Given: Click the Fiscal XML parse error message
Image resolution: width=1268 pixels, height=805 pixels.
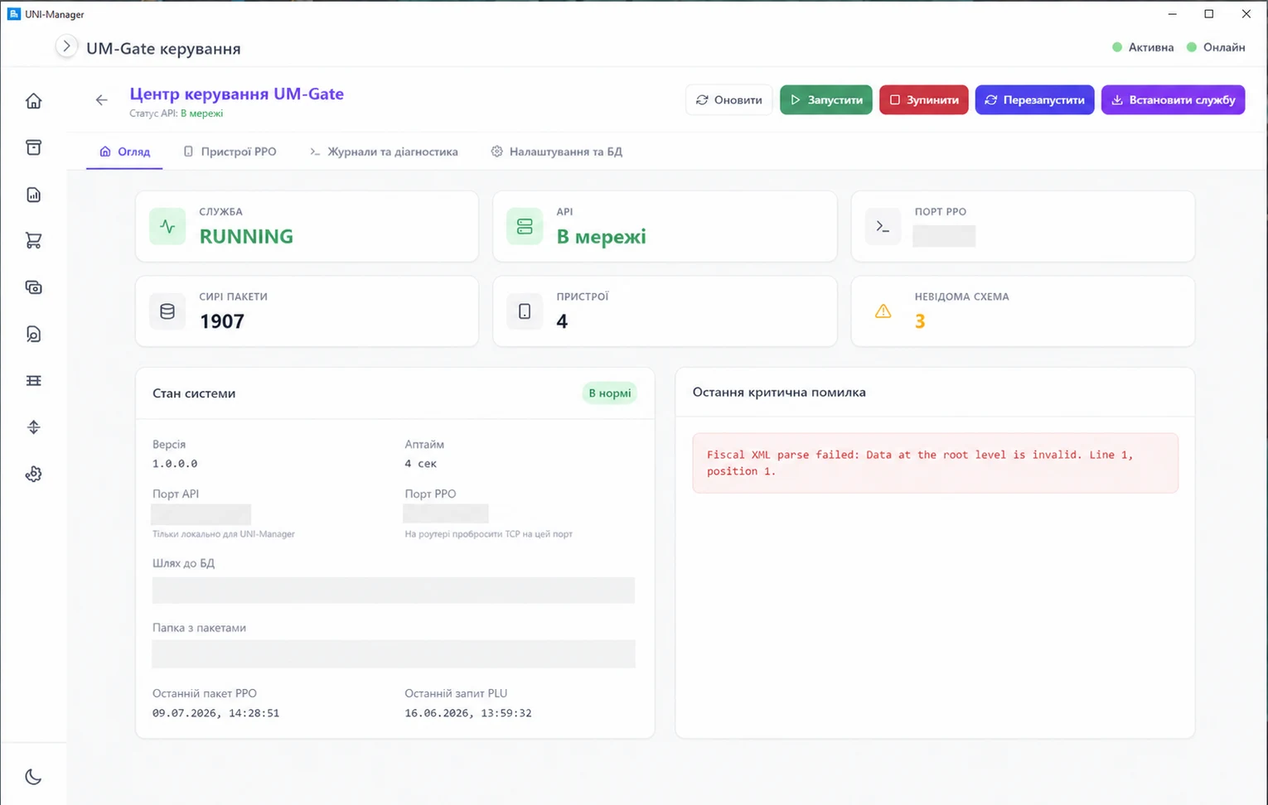Looking at the screenshot, I should tap(935, 463).
